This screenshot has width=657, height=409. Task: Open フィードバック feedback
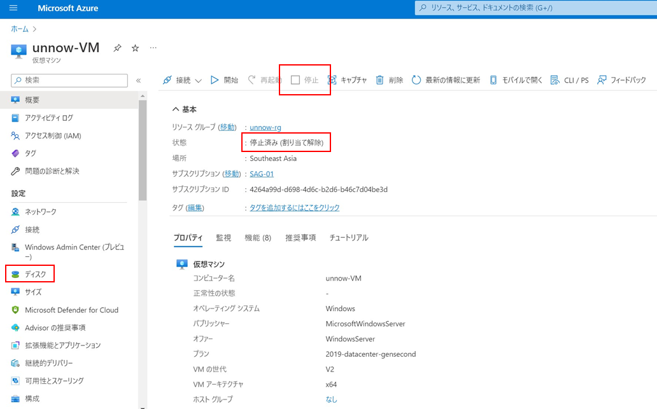[622, 80]
